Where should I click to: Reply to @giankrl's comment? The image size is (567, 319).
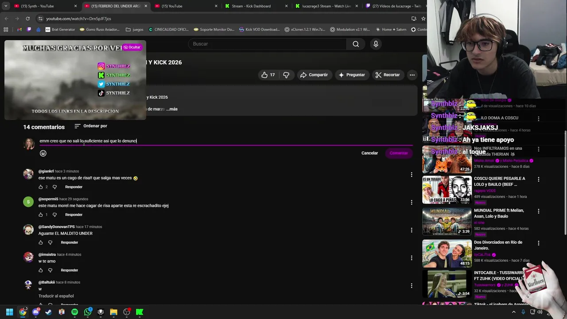[74, 187]
